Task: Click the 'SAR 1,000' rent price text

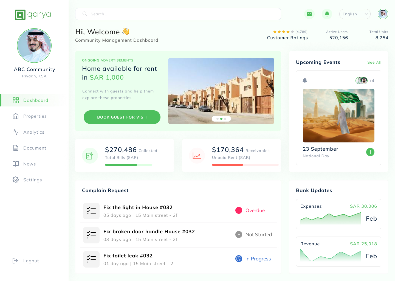Action: click(x=107, y=78)
